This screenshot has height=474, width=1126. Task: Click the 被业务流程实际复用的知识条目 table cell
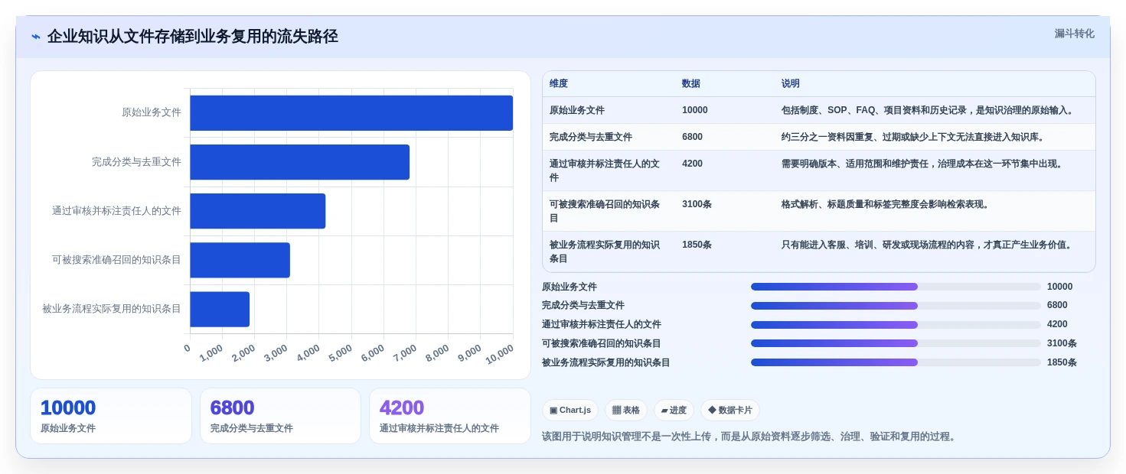point(605,252)
